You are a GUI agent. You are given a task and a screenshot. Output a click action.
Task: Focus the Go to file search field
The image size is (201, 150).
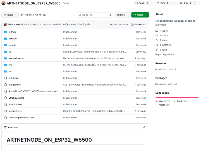95,15
